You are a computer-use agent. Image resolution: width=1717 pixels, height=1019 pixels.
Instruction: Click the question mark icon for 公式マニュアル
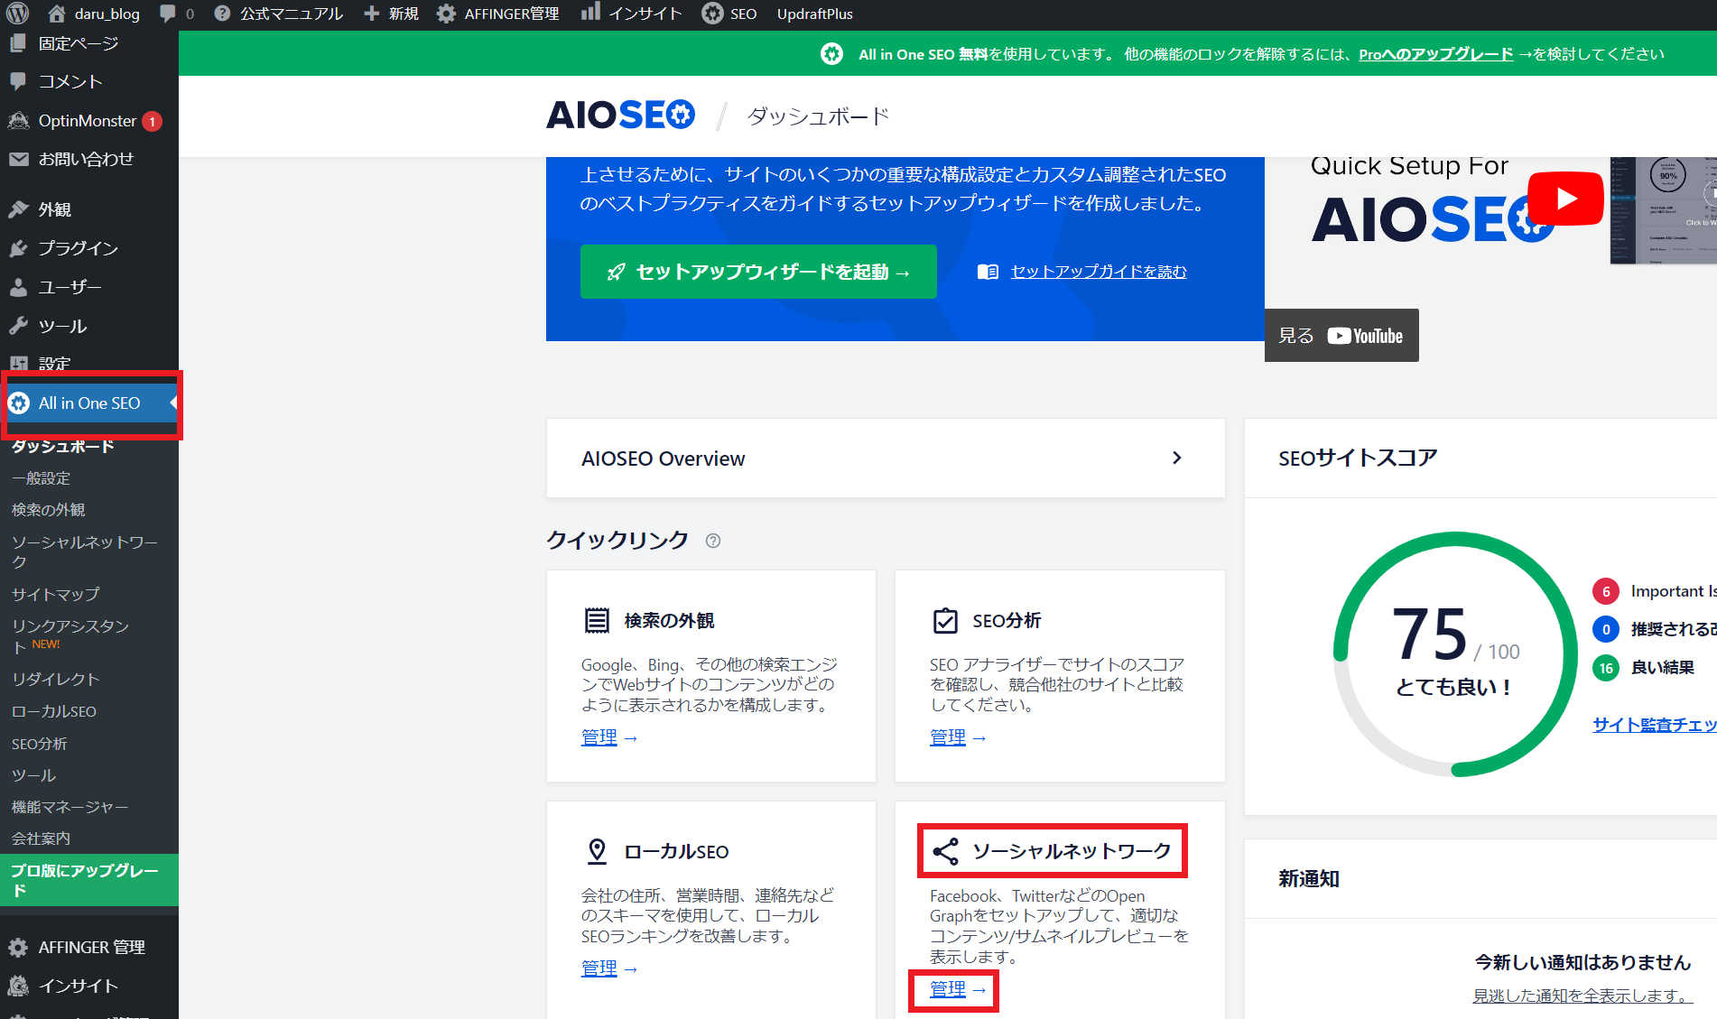pos(222,14)
